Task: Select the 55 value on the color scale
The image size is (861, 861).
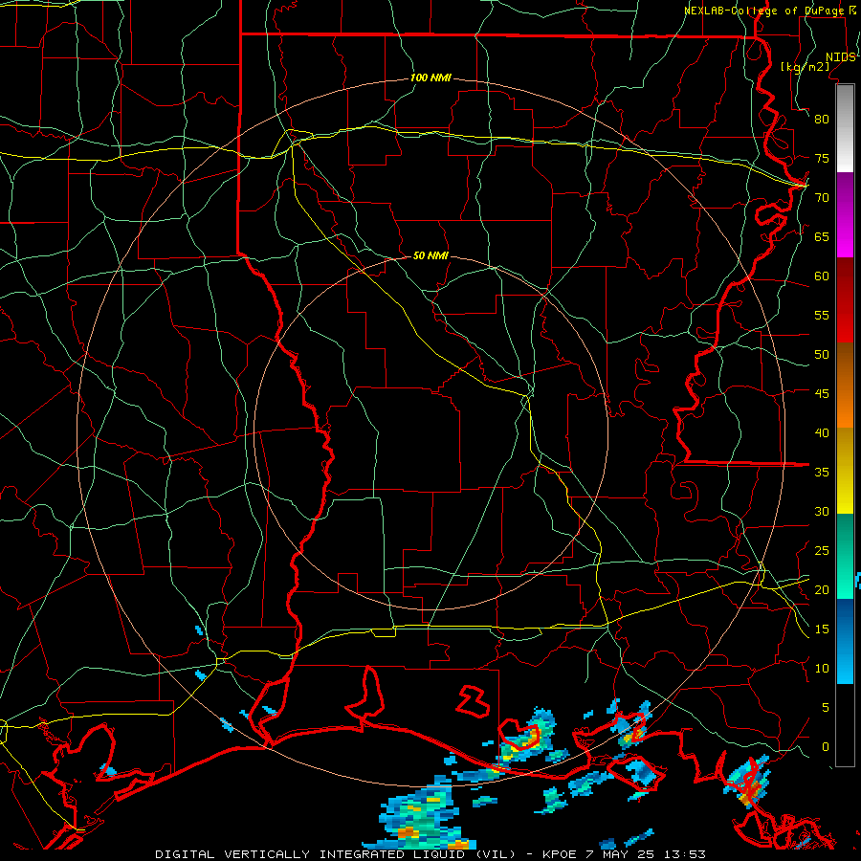Action: pos(822,315)
